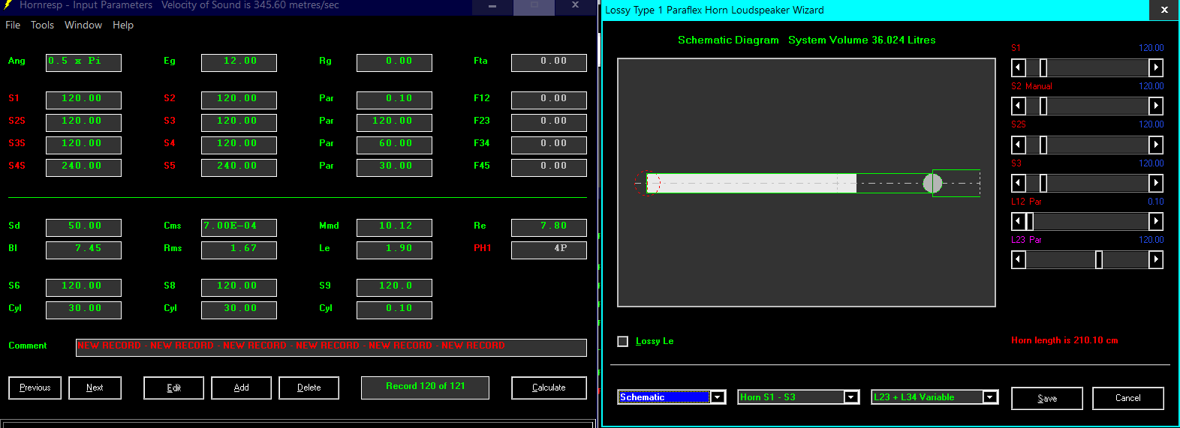Click left arrow of S2 Manual slider
This screenshot has width=1180, height=428.
[x=1019, y=106]
